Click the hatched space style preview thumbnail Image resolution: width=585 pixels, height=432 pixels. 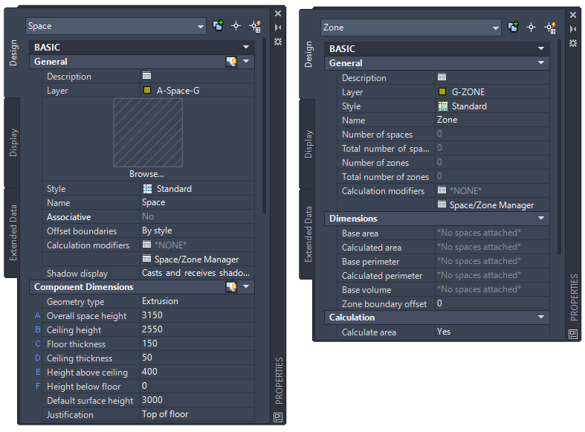pos(148,132)
